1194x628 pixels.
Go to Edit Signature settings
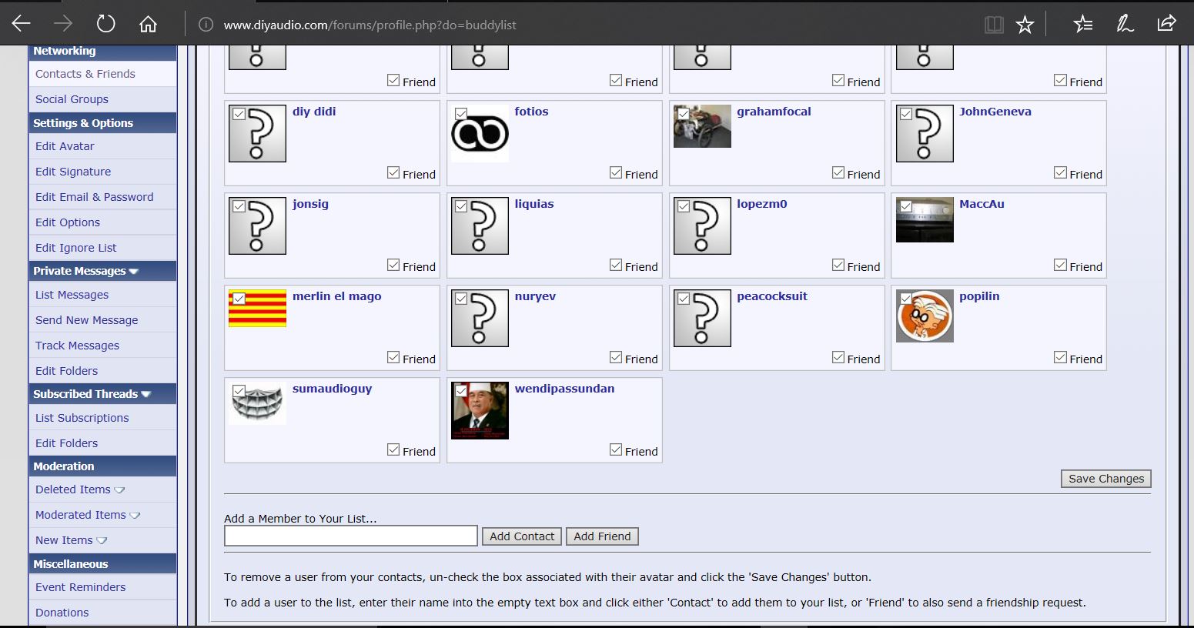[73, 172]
